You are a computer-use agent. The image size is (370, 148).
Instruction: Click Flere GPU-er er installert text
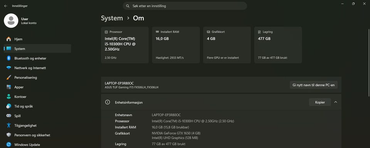(x=223, y=58)
